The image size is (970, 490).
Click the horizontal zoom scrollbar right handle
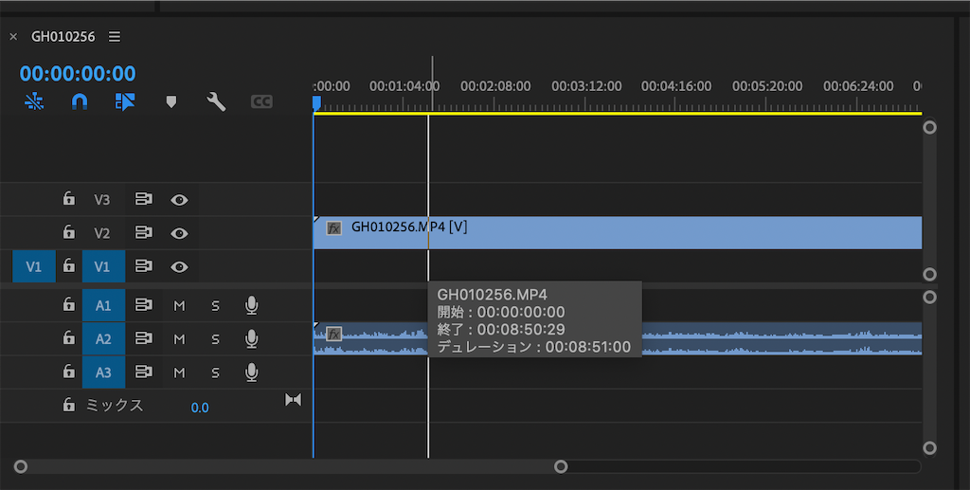click(x=561, y=466)
